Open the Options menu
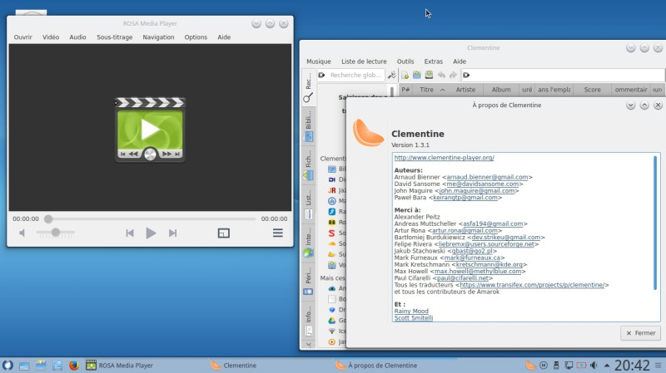 coord(196,37)
